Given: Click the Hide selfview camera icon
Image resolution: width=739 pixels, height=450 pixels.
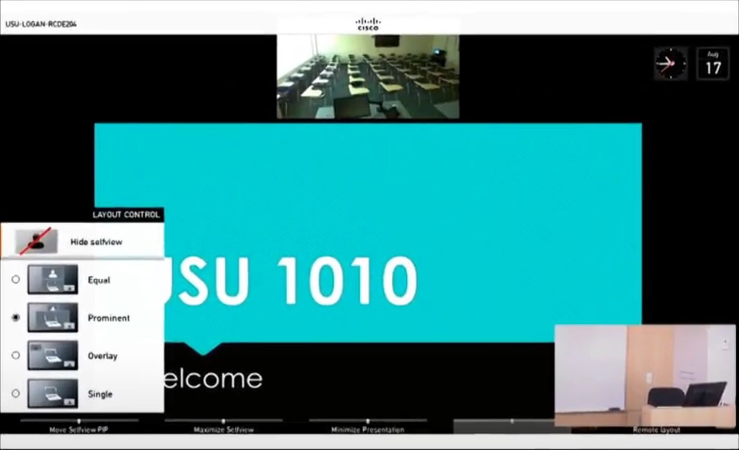Looking at the screenshot, I should 36,242.
